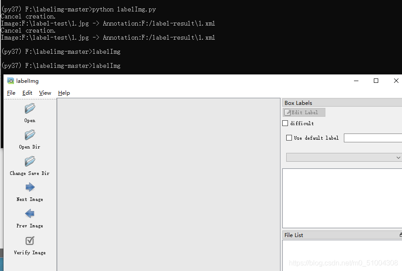This screenshot has width=402, height=271.
Task: Click the pencil icon on Edit Label
Action: click(x=288, y=112)
